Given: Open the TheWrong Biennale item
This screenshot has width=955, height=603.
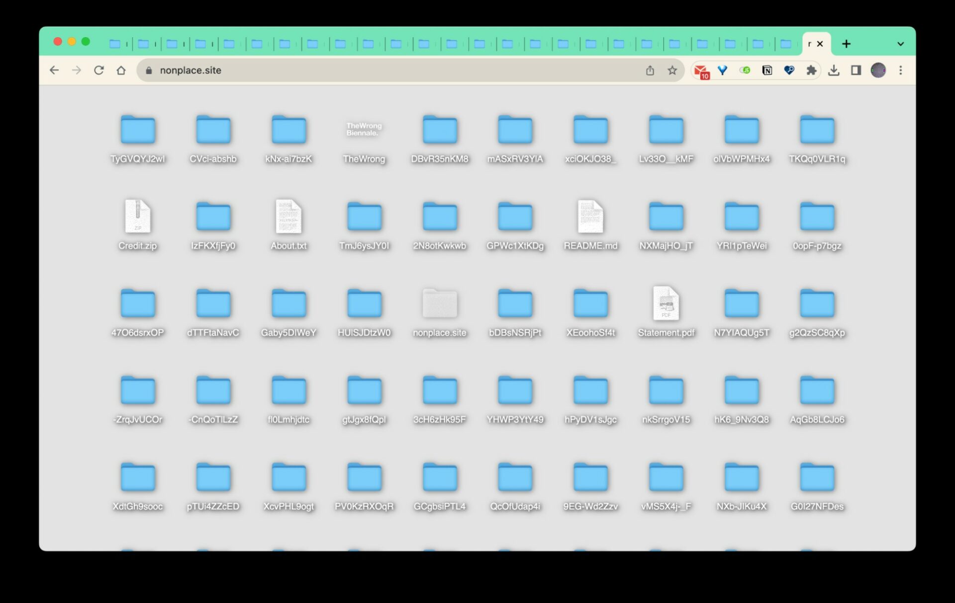Looking at the screenshot, I should [x=364, y=130].
